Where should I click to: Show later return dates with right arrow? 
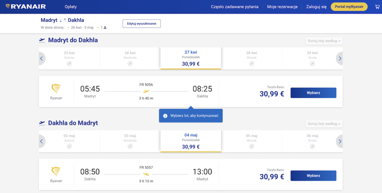point(339,141)
